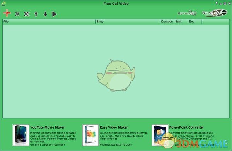Click the question mark help icon

[x=217, y=3]
